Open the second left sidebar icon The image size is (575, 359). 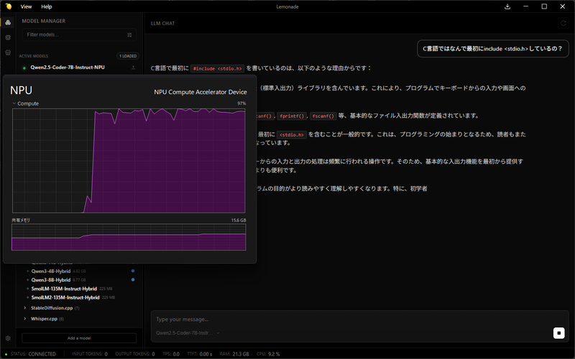[x=8, y=37]
